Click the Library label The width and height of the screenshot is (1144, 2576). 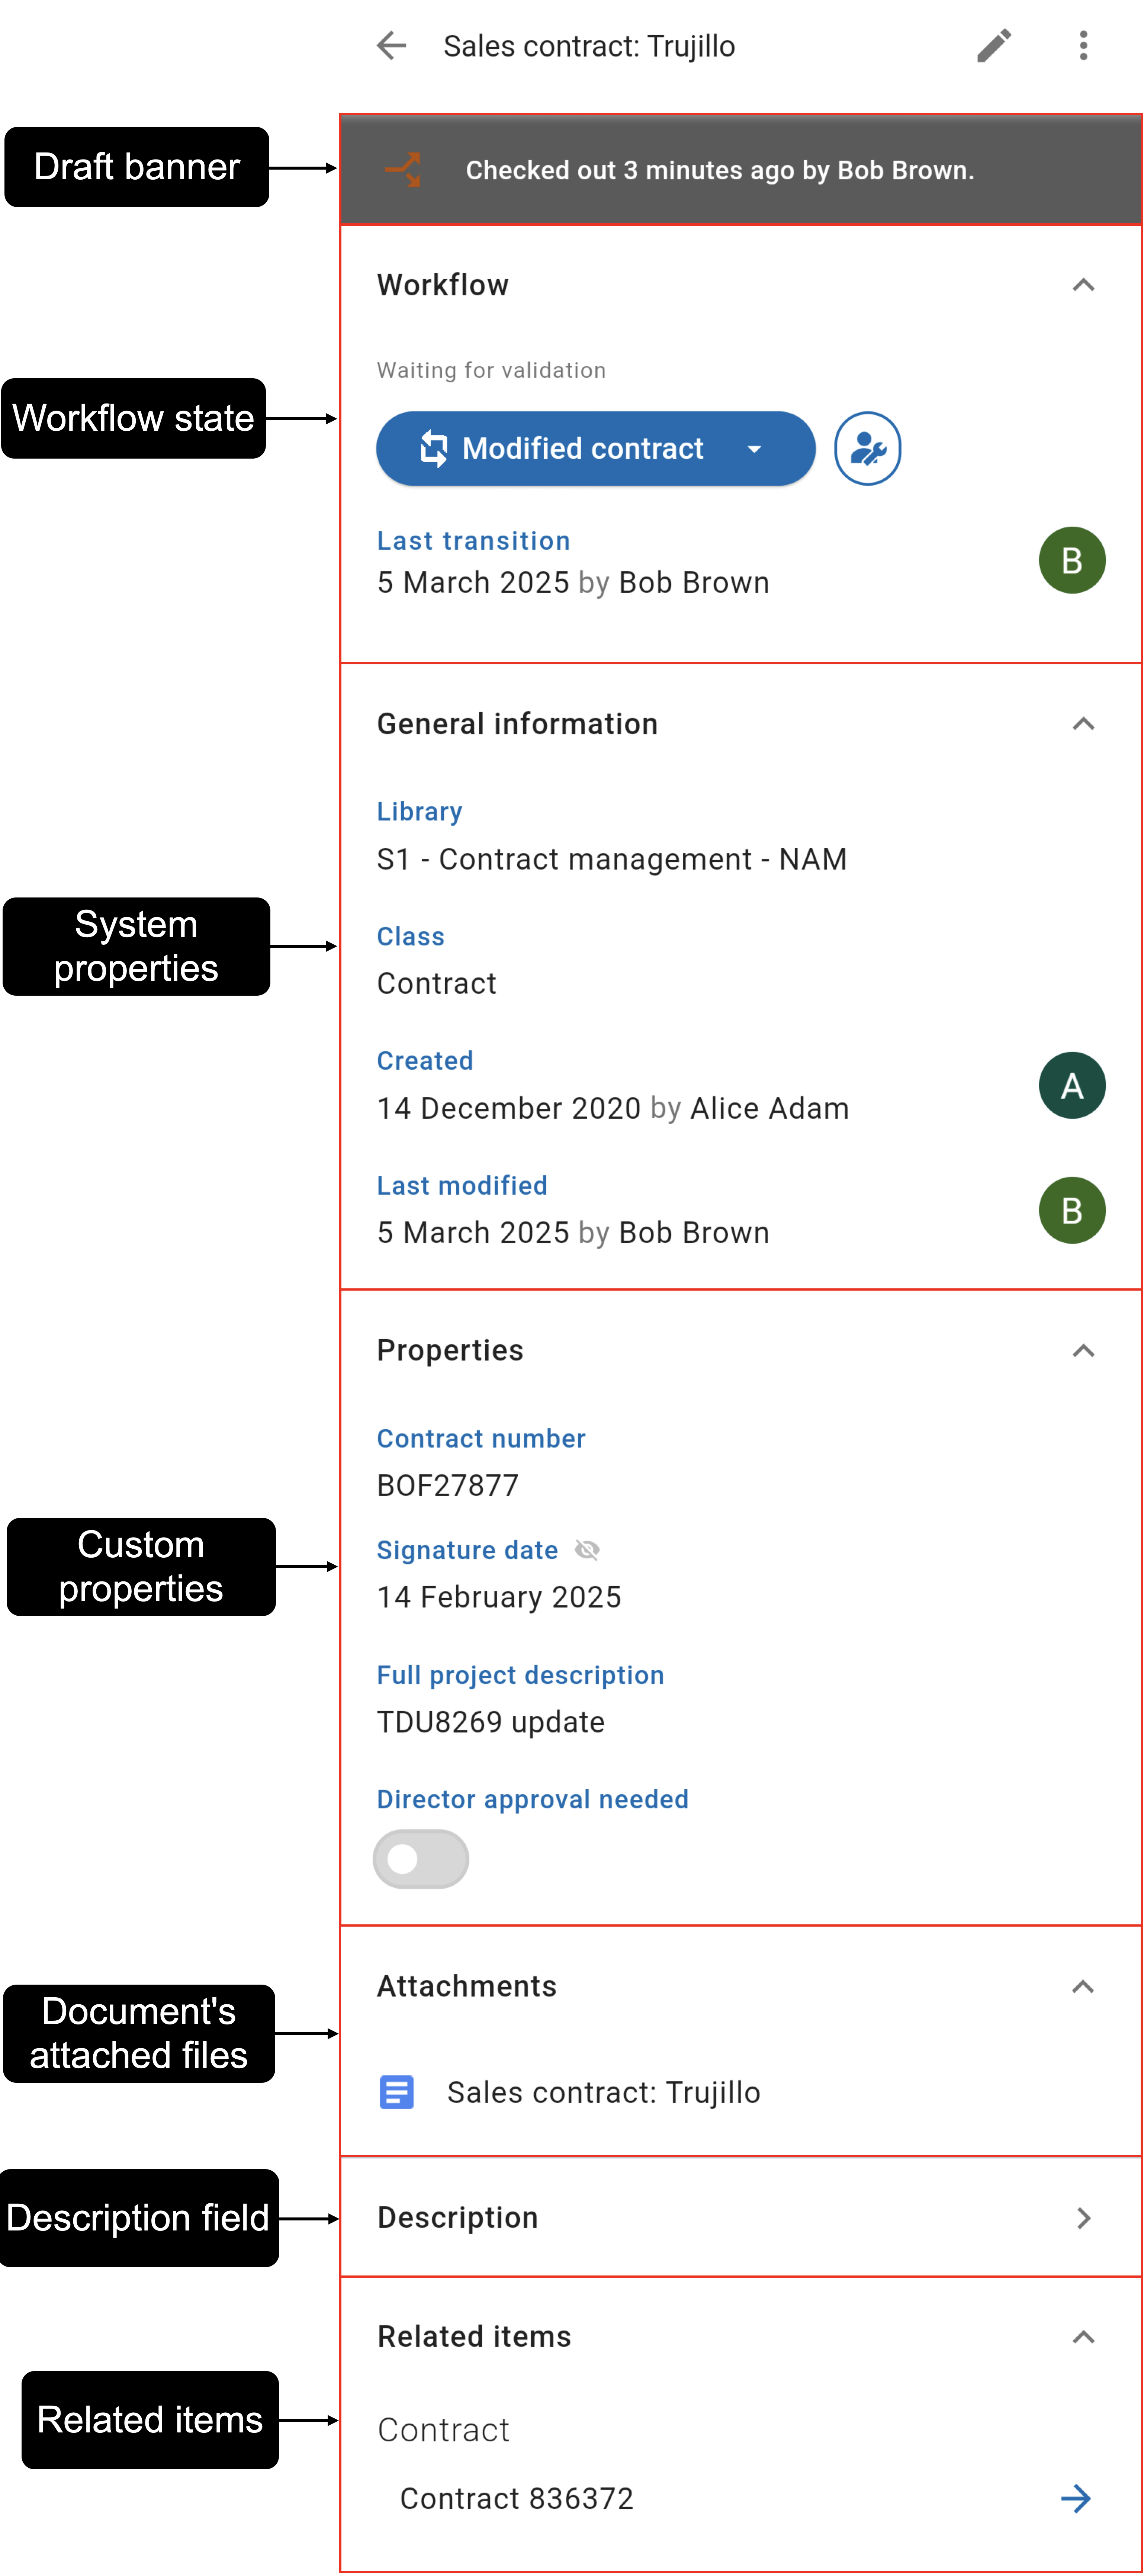tap(419, 812)
